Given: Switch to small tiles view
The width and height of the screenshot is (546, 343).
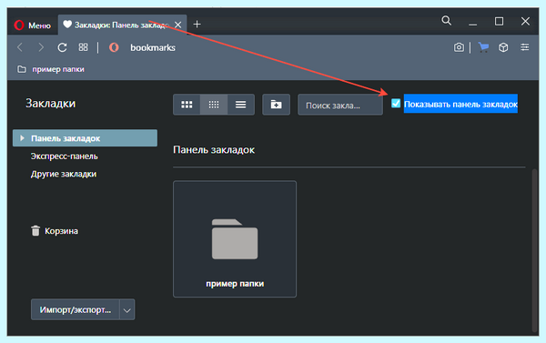Looking at the screenshot, I should pos(214,105).
